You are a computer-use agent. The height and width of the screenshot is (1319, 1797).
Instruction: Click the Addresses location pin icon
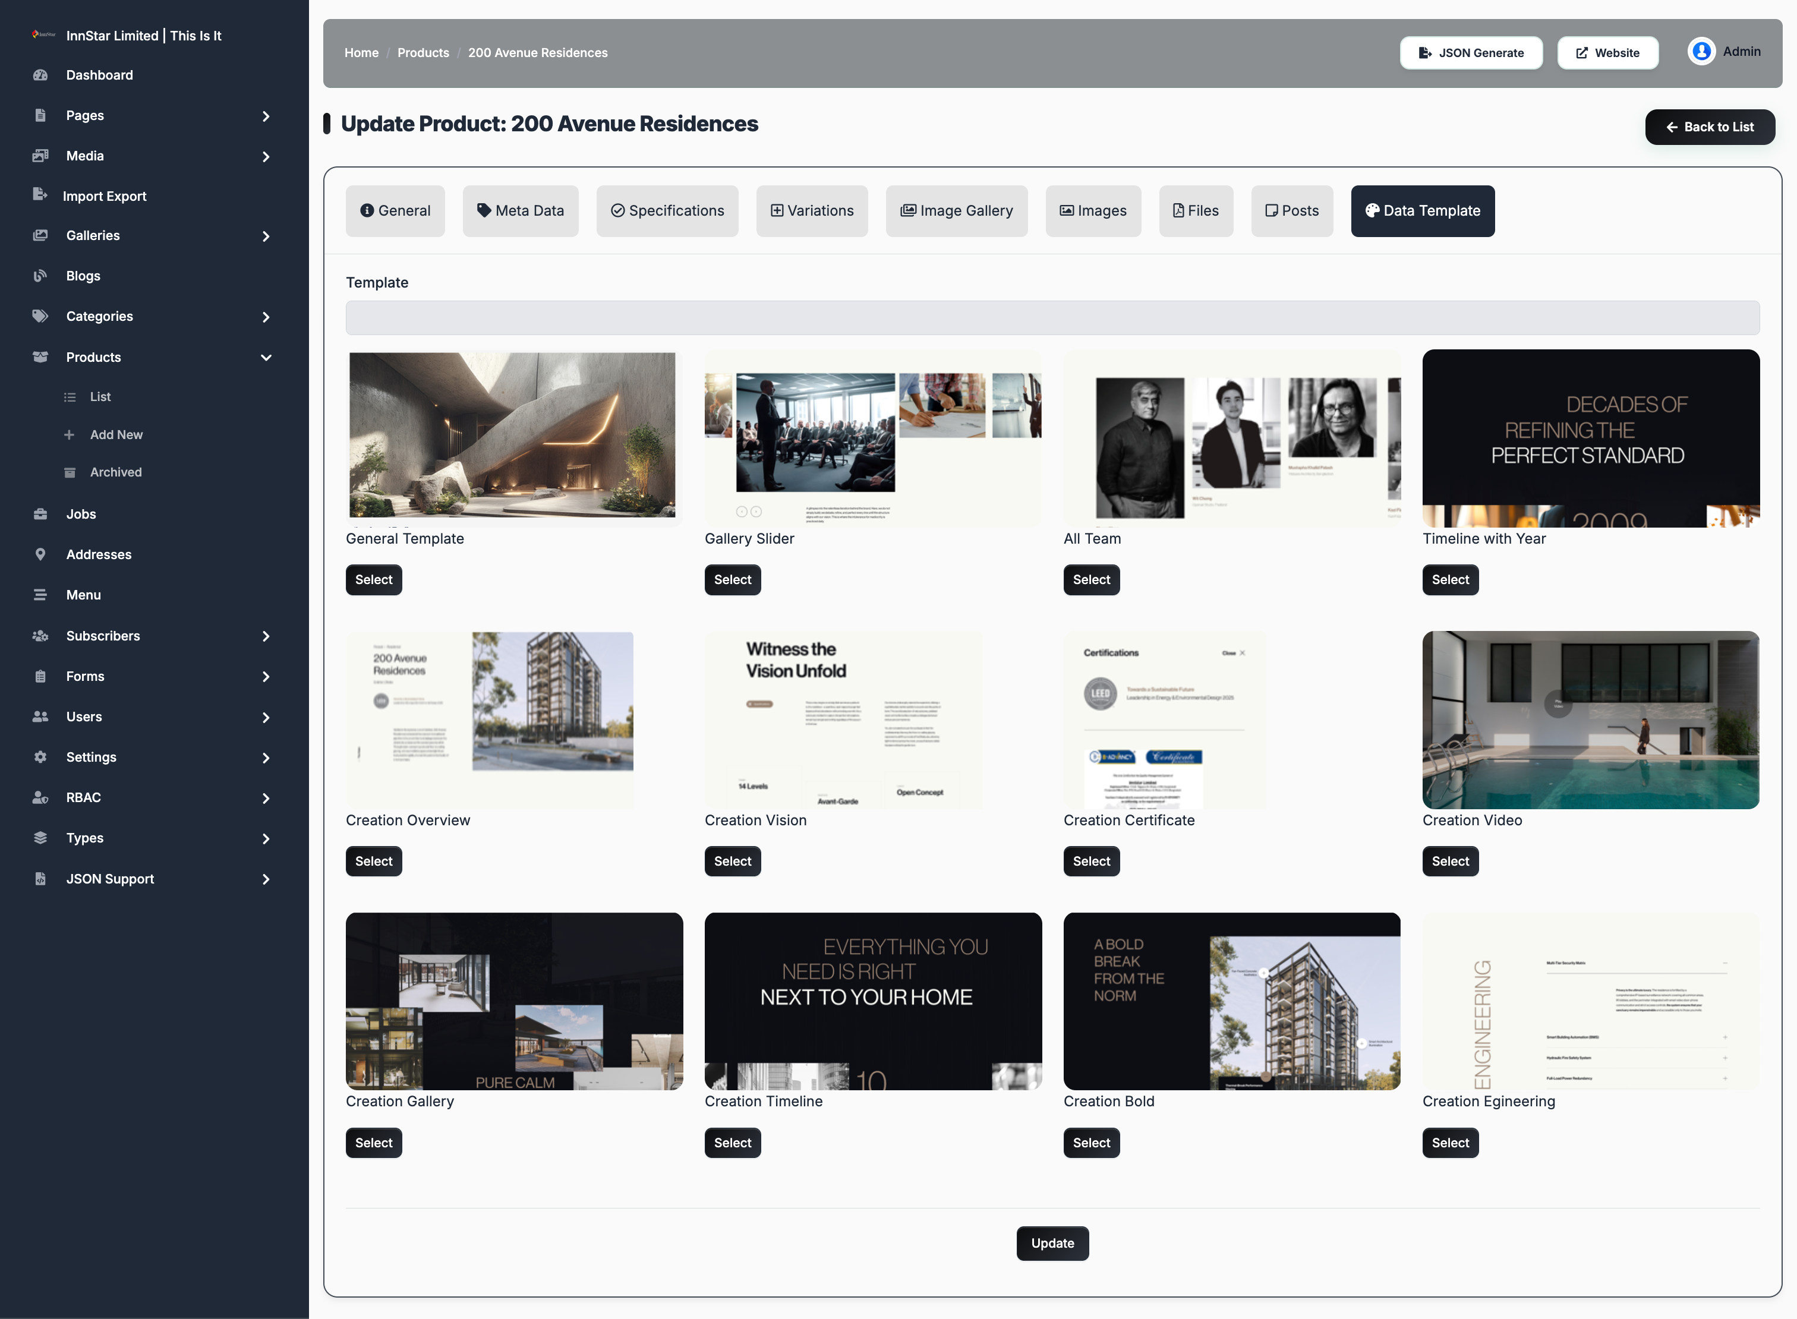[x=41, y=554]
